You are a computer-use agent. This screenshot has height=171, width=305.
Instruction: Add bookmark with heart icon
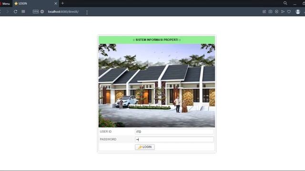[x=289, y=11]
